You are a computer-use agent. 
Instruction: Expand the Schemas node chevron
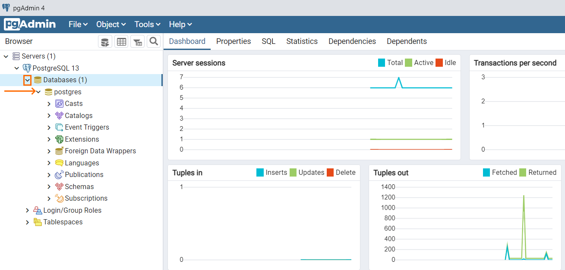coord(49,186)
